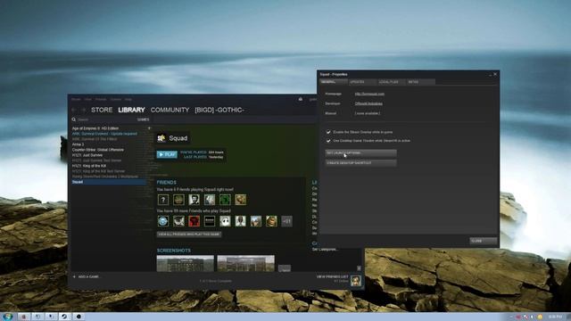
Task: Open the Help menu in menu bar
Action: click(x=128, y=99)
